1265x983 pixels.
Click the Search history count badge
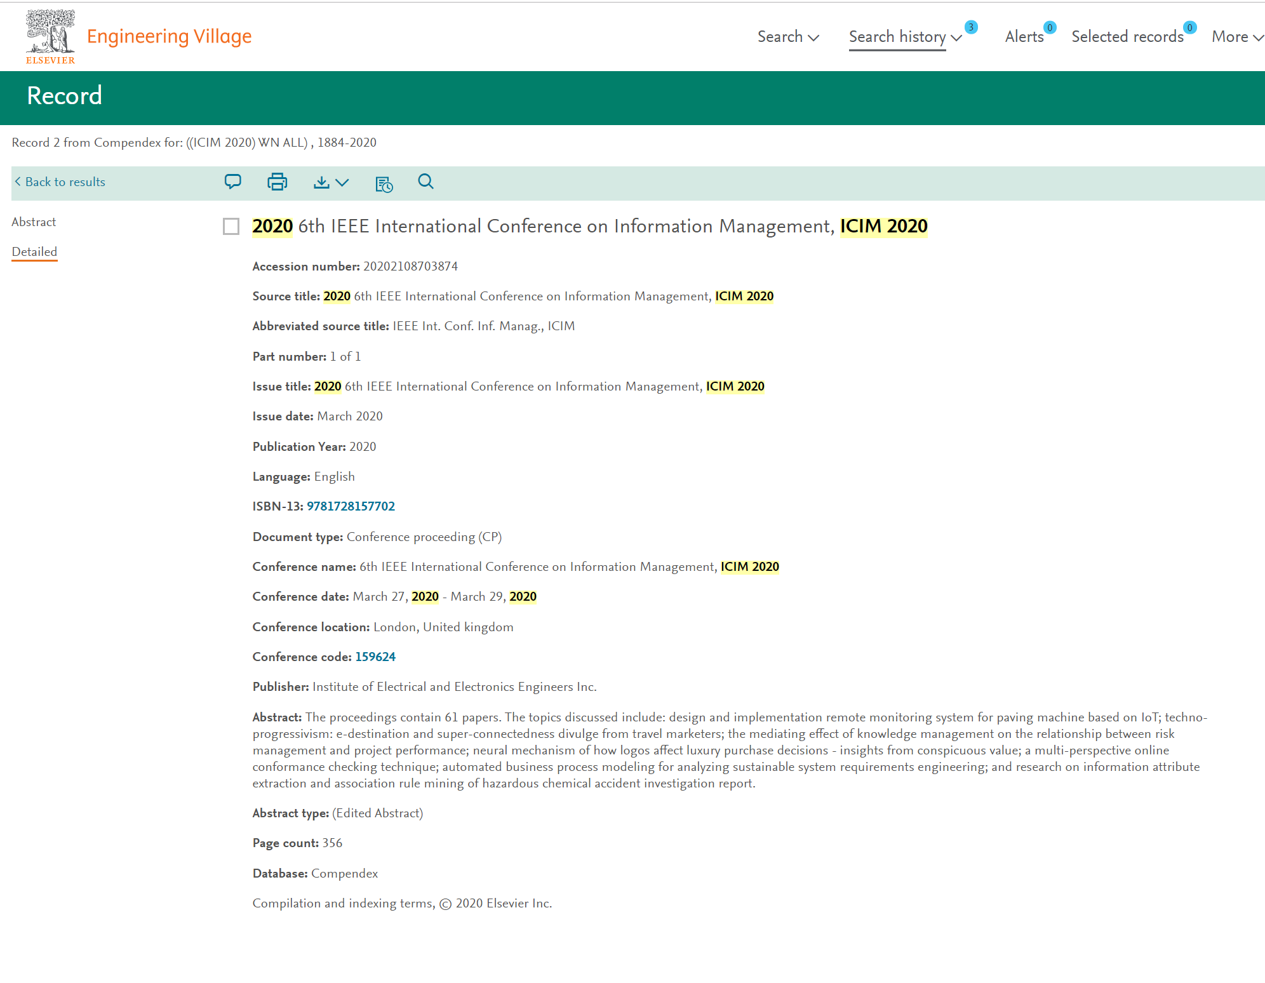tap(971, 27)
